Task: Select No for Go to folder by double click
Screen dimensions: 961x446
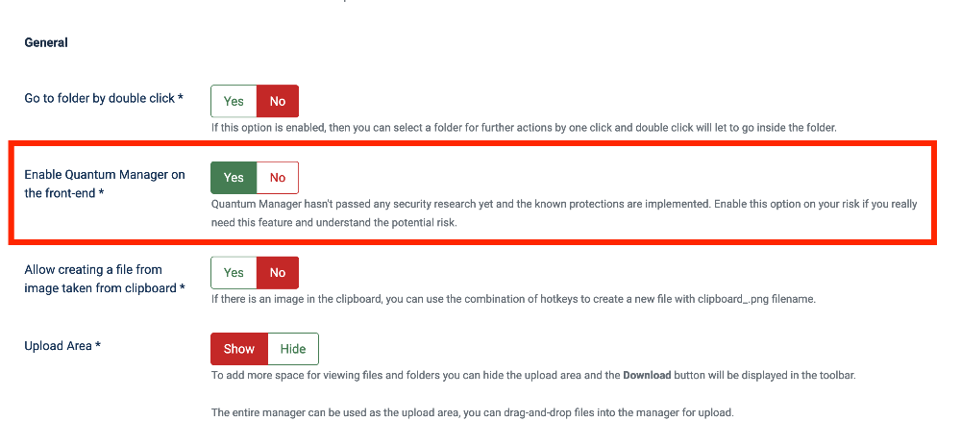Action: 278,101
